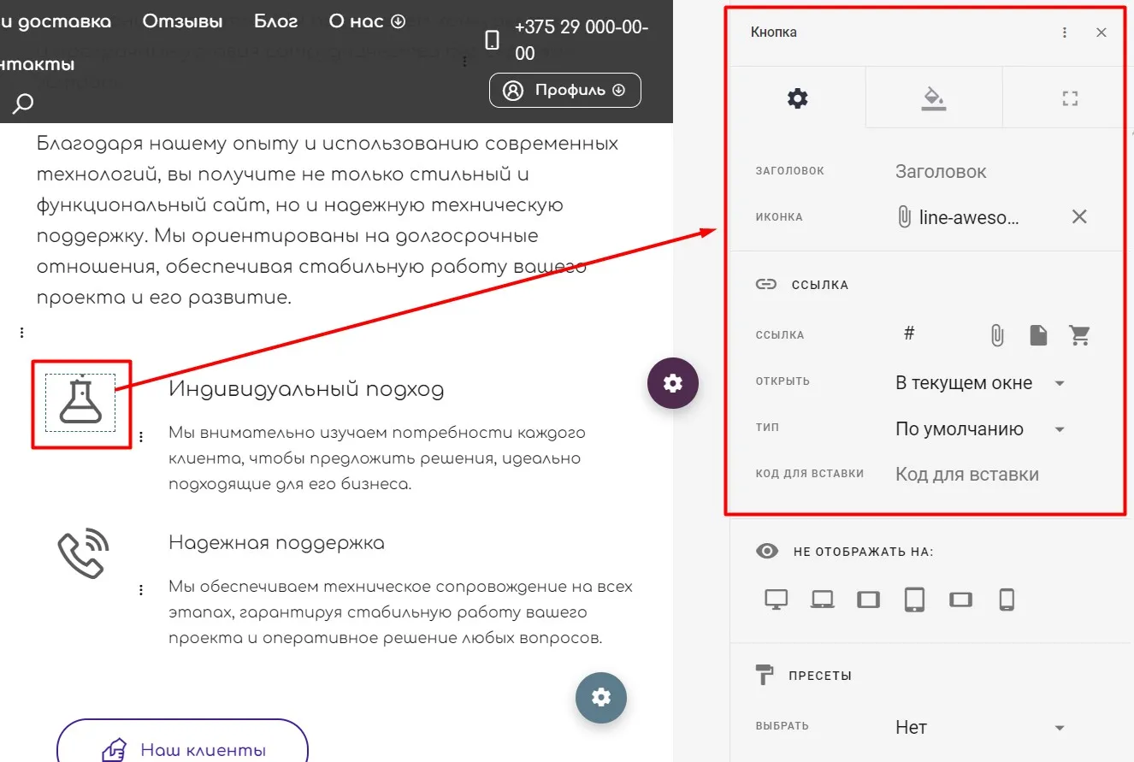Viewport: 1134px width, 762px height.
Task: Open the Открыть dropdown 'В текущем окне'
Action: click(x=981, y=383)
